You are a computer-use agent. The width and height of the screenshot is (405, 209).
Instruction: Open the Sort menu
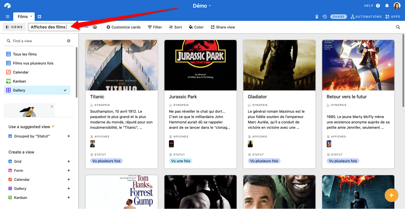tap(175, 27)
